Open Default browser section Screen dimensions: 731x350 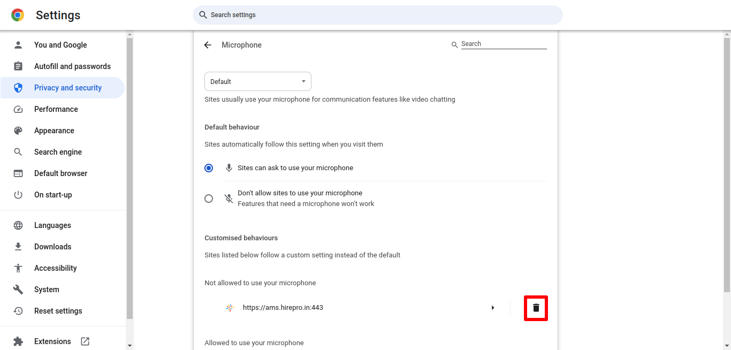click(63, 173)
